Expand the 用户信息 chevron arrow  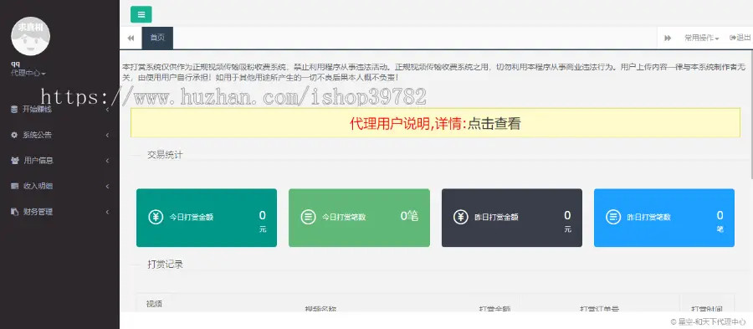pyautogui.click(x=107, y=161)
